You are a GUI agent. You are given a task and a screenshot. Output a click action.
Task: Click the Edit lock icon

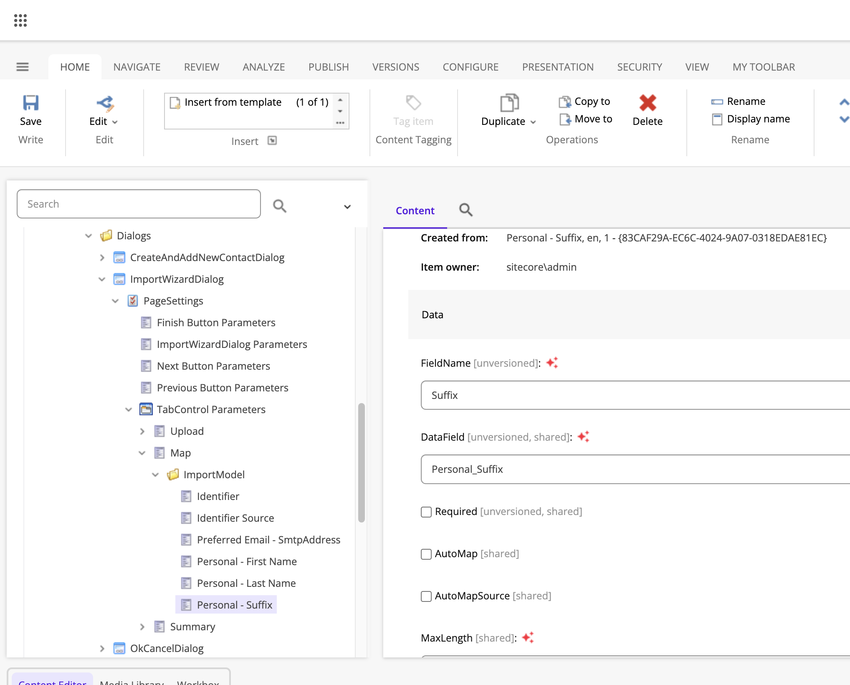105,103
